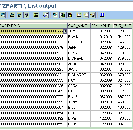Click calmonth value 012010
The height and width of the screenshot is (130, 133).
pyautogui.click(x=106, y=37)
